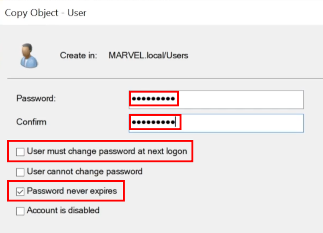The height and width of the screenshot is (233, 323).
Task: Enable the 'User cannot change password' checkbox
Action: coord(20,172)
